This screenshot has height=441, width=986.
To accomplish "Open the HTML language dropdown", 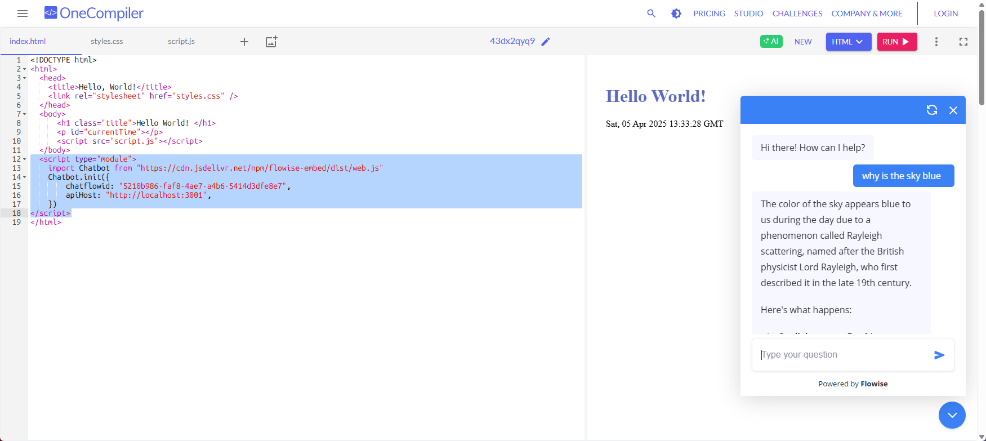I will point(849,42).
